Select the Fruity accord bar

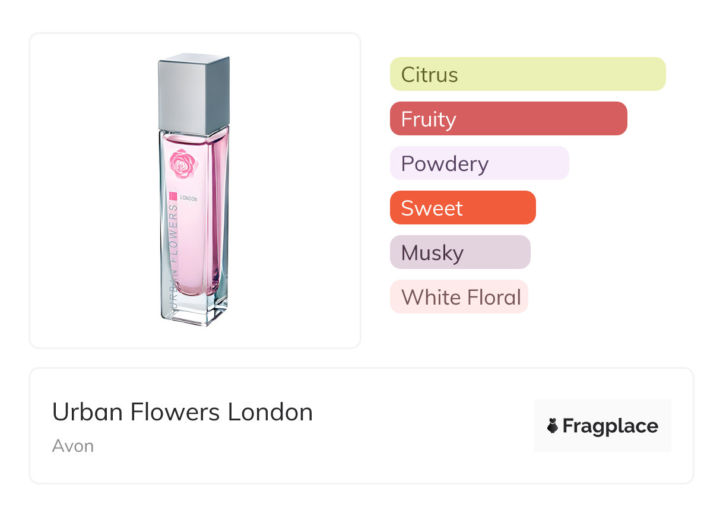click(x=508, y=119)
